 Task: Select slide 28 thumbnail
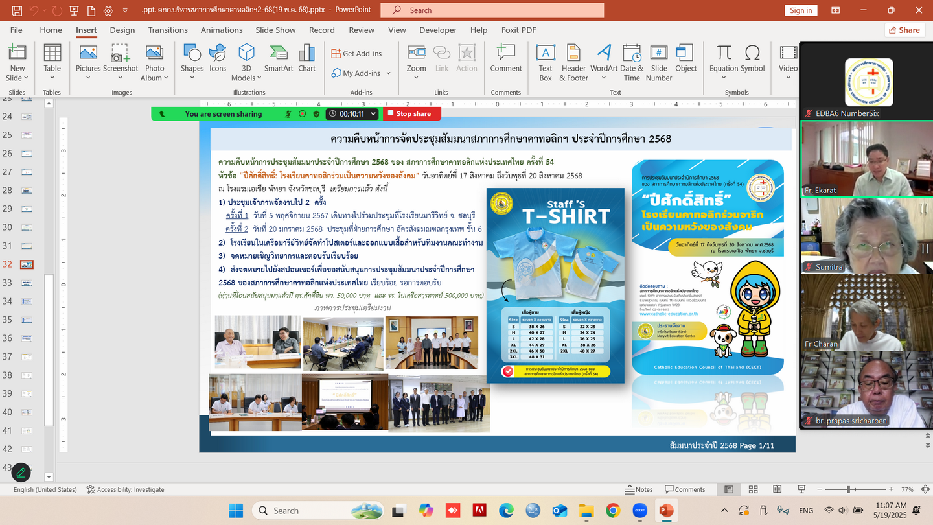coord(27,191)
